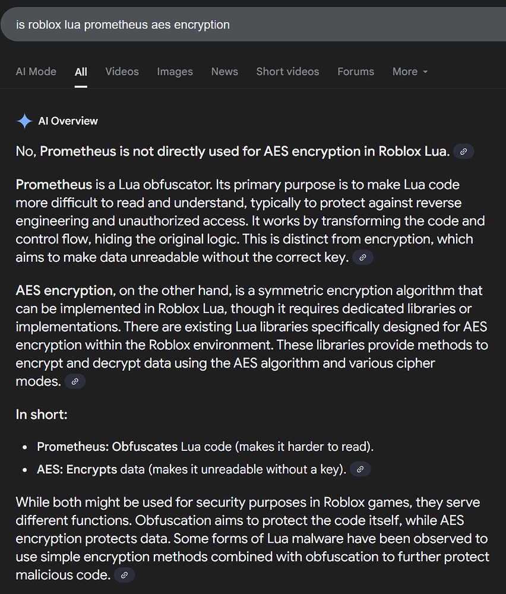
Task: Click the search query text to edit it
Action: click(122, 24)
